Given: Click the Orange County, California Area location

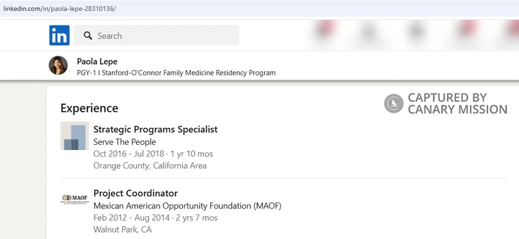Looking at the screenshot, I should coord(150,166).
